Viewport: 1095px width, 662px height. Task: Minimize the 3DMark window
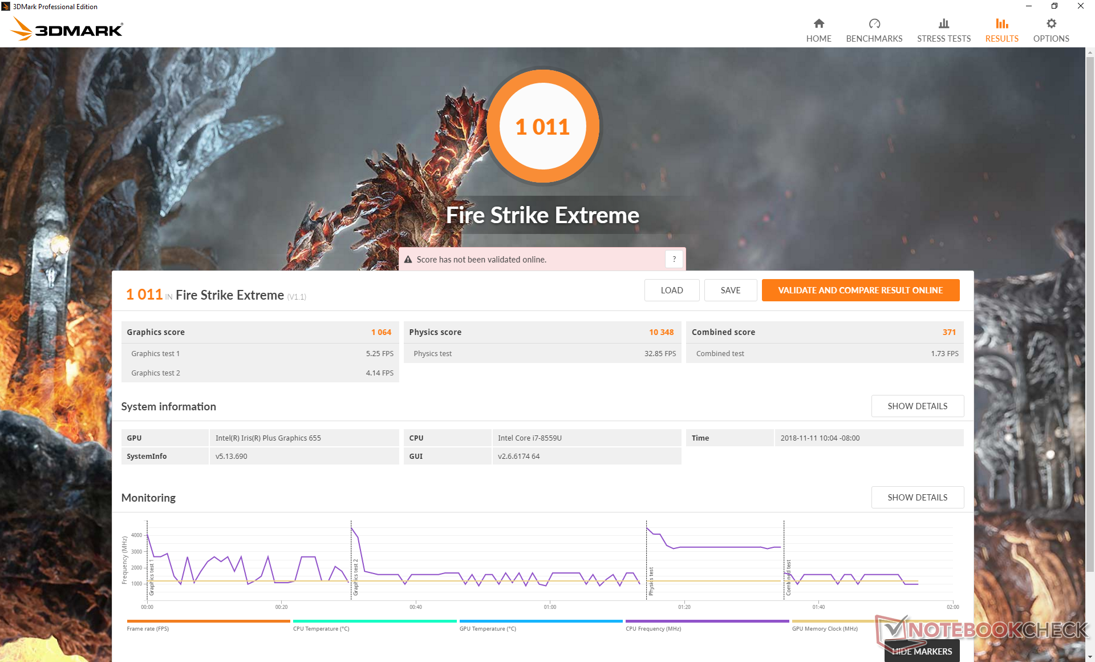pyautogui.click(x=1028, y=6)
